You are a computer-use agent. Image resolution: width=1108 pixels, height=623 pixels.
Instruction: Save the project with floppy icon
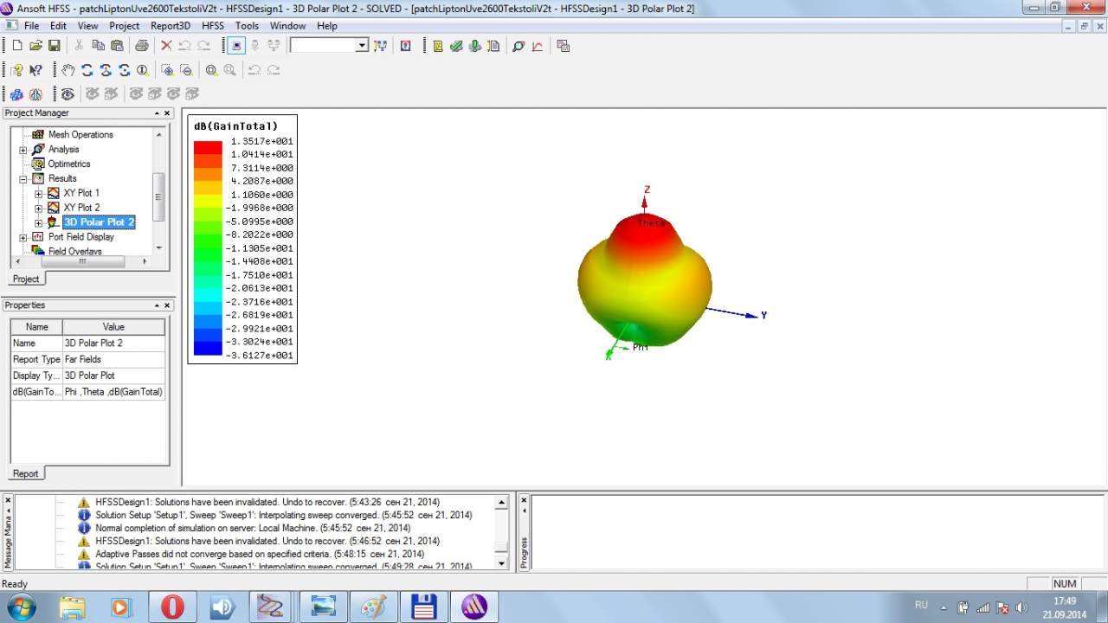coord(54,46)
